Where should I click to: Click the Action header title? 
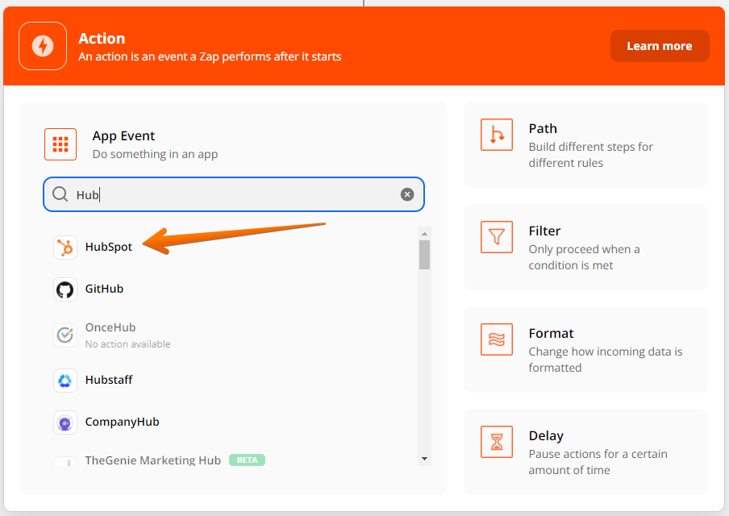pyautogui.click(x=102, y=38)
